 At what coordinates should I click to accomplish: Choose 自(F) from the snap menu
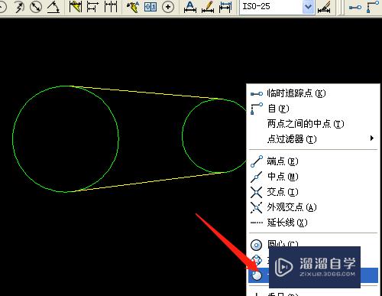tap(313, 109)
